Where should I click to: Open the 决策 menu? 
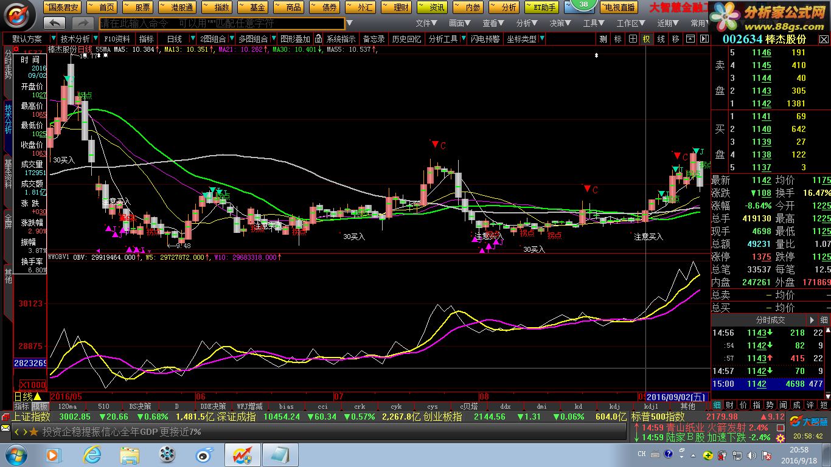coord(560,23)
